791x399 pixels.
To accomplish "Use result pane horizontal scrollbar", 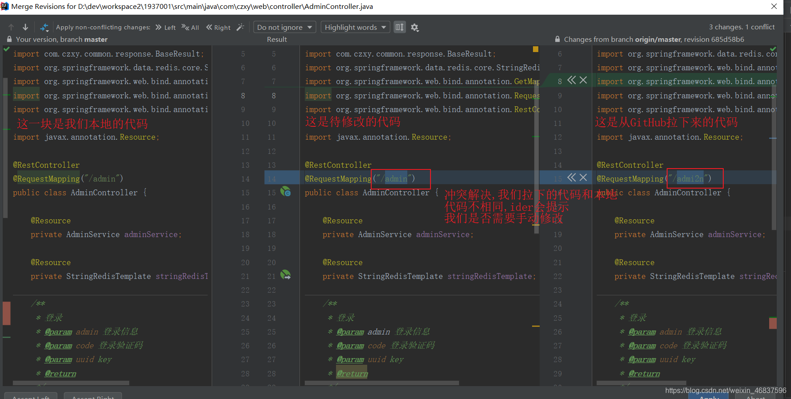I will click(382, 383).
